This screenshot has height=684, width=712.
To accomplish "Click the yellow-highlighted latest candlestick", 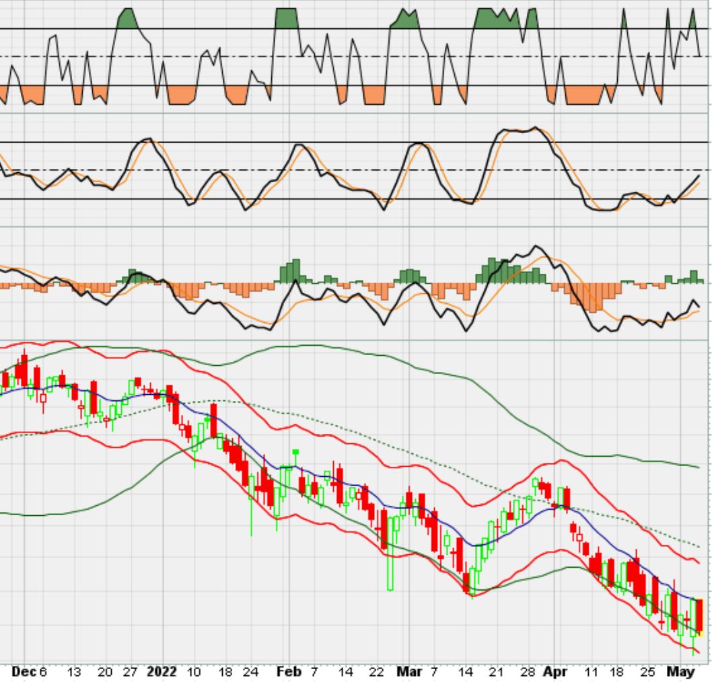I will 699,615.
